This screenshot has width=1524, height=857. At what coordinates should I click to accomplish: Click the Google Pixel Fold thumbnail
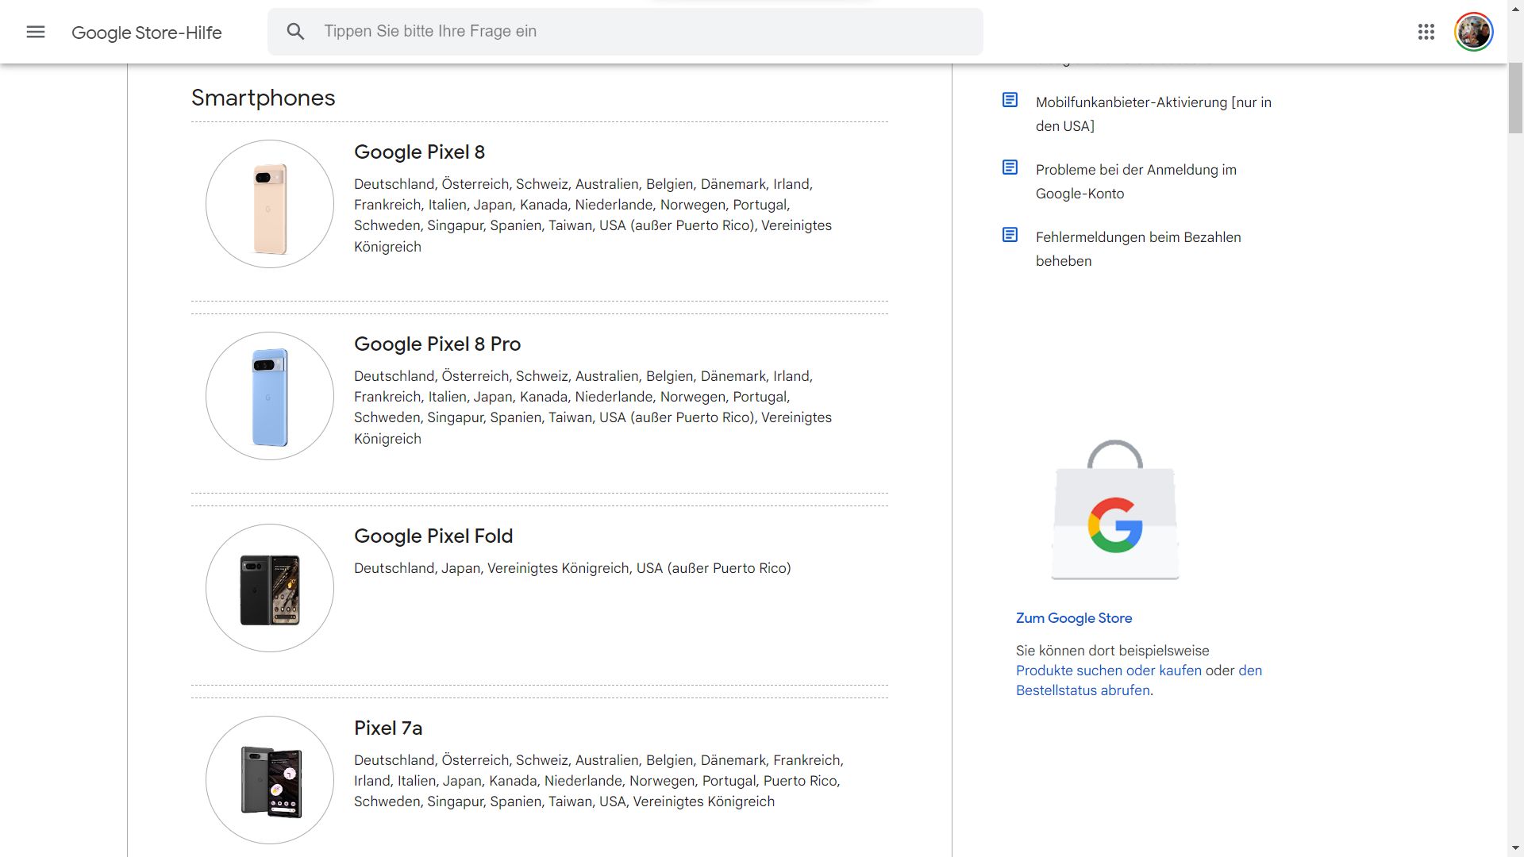(270, 588)
